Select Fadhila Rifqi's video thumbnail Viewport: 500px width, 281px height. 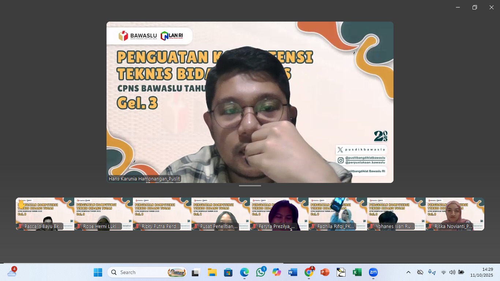point(337,214)
